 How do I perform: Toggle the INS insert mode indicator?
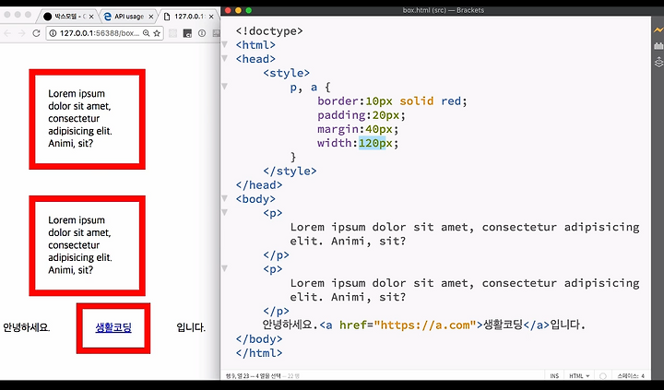pyautogui.click(x=554, y=376)
